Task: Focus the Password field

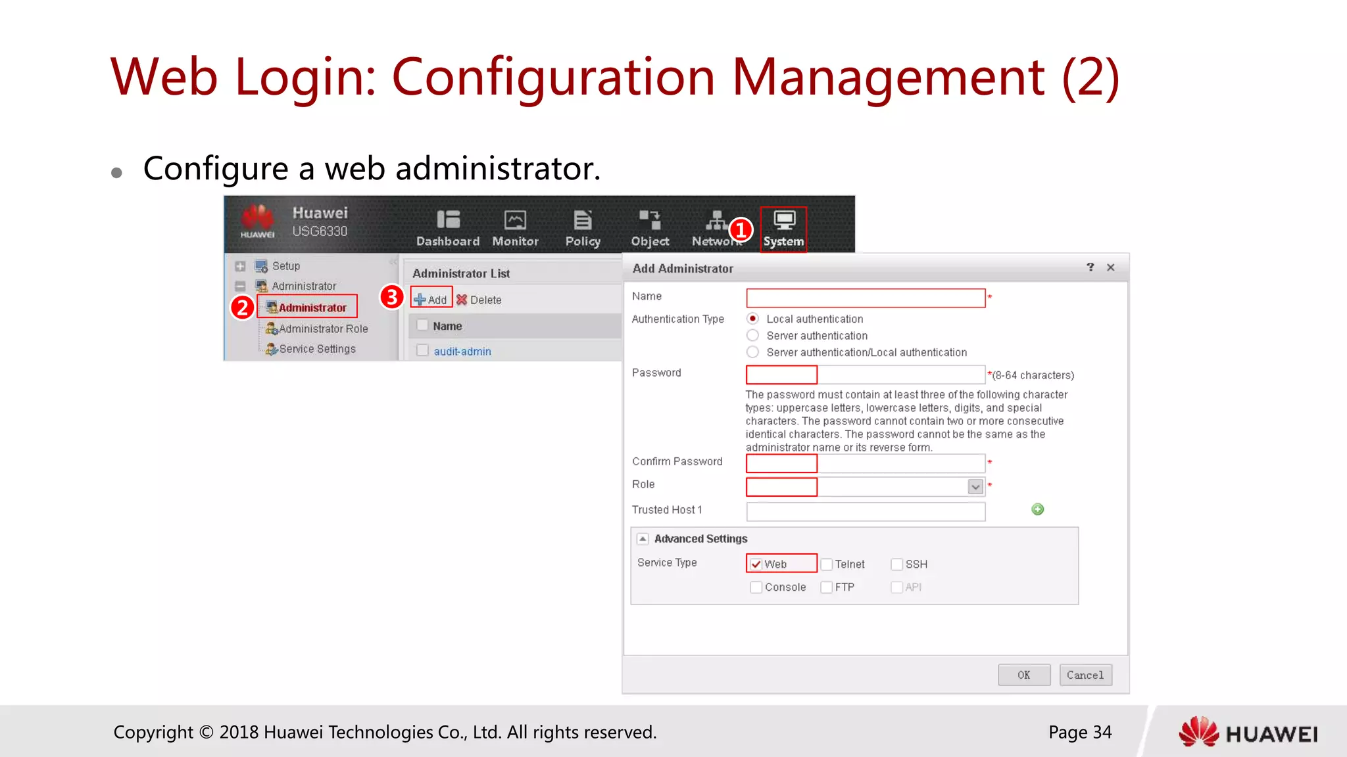Action: (x=866, y=375)
